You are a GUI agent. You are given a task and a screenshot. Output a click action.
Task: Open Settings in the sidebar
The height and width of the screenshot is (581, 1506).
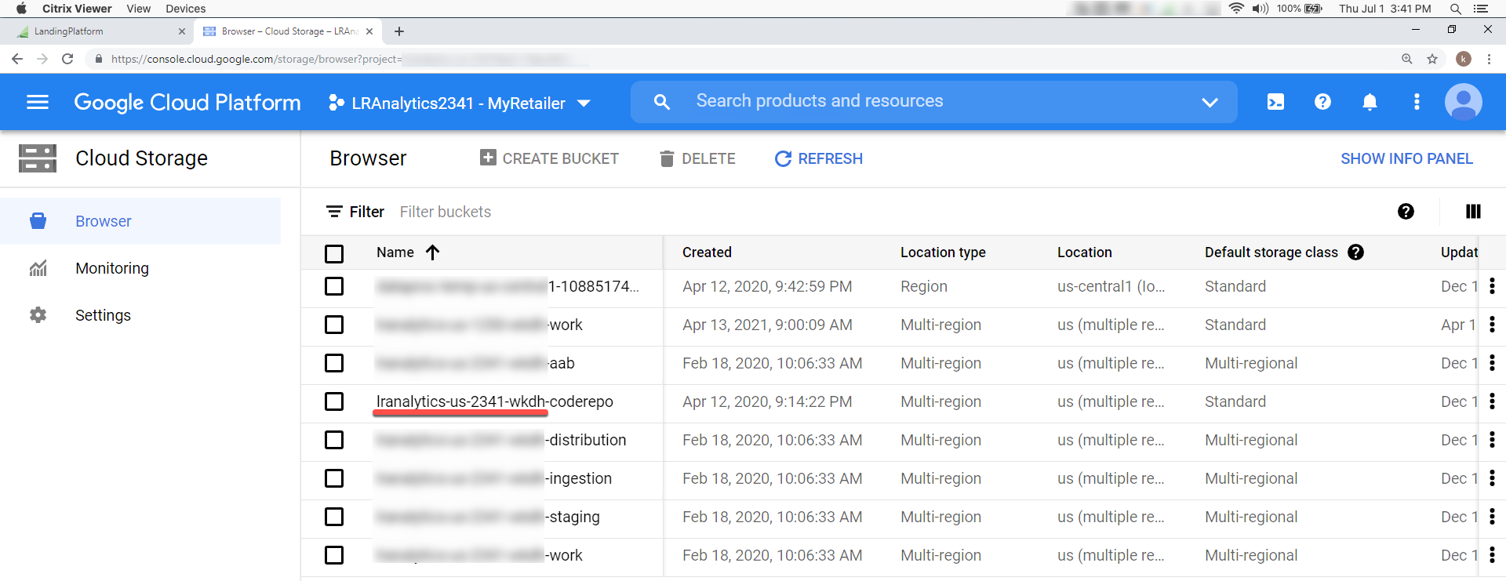[140, 315]
